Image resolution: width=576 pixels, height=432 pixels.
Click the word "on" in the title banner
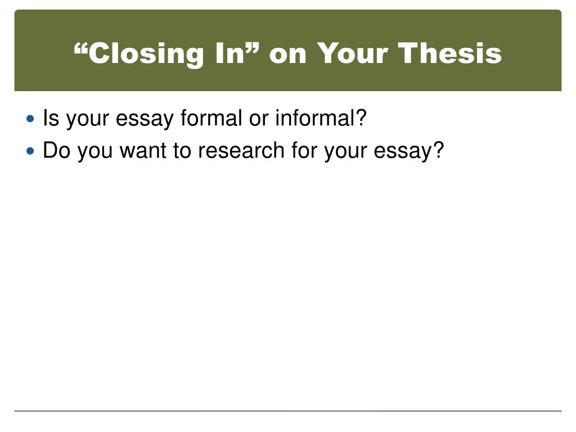coord(287,55)
